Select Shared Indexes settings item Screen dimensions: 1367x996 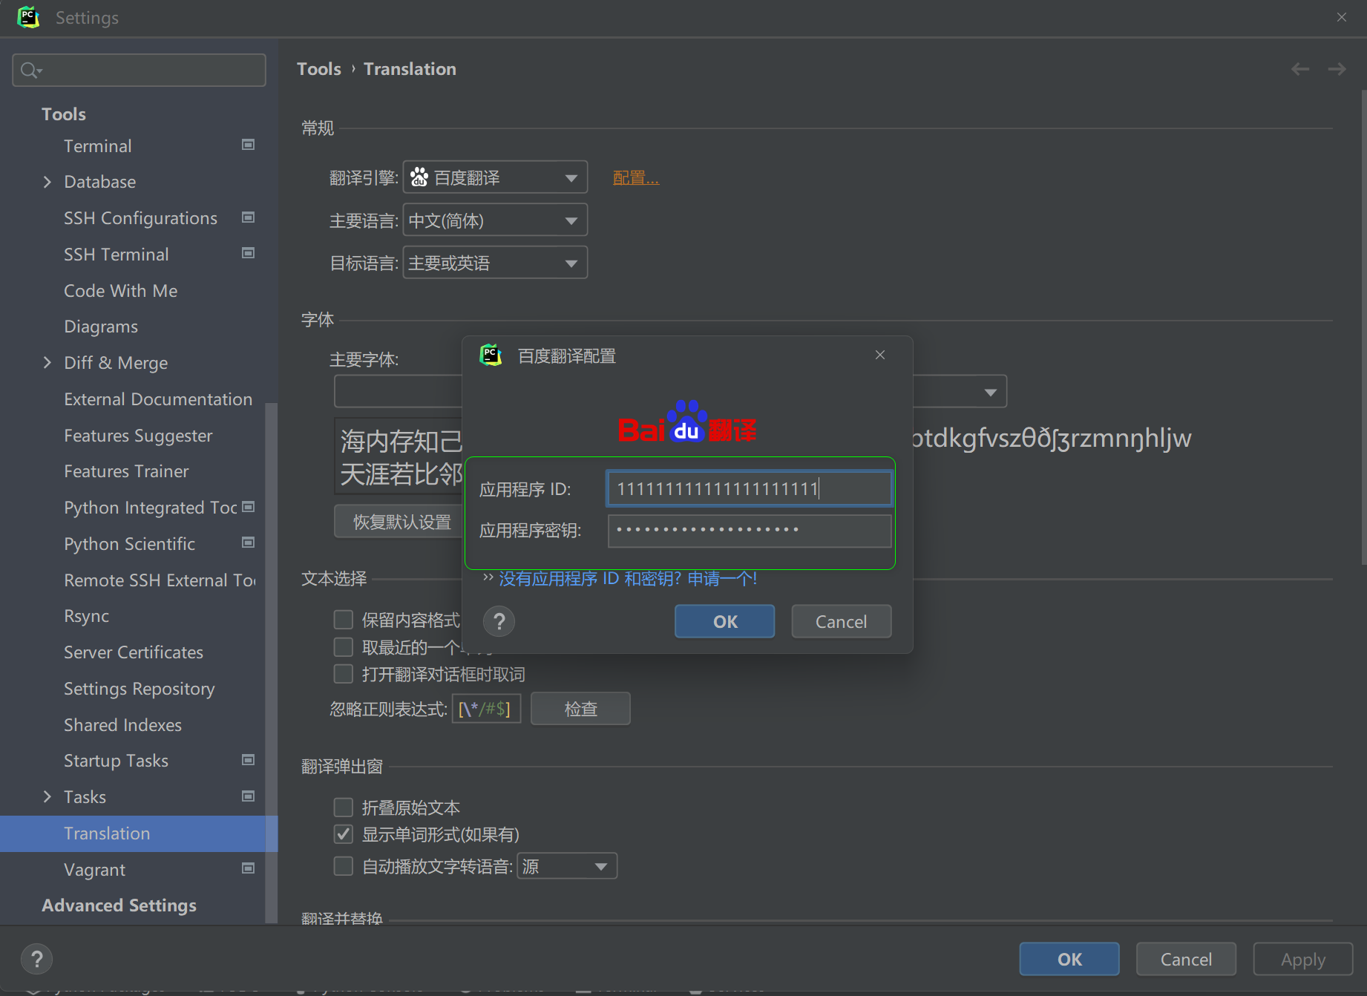pos(122,725)
